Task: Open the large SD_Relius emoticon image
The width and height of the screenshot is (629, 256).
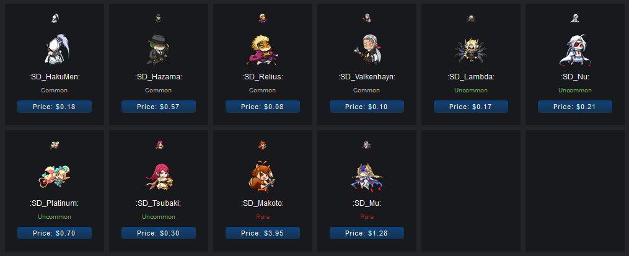Action: click(x=263, y=50)
